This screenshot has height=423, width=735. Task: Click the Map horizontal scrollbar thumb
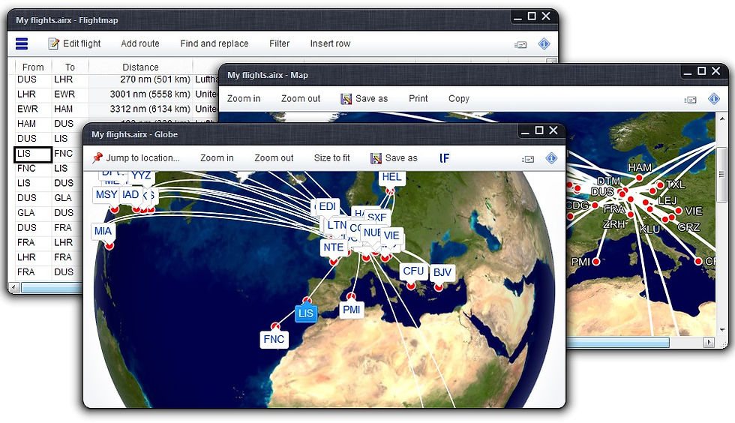[x=617, y=343]
